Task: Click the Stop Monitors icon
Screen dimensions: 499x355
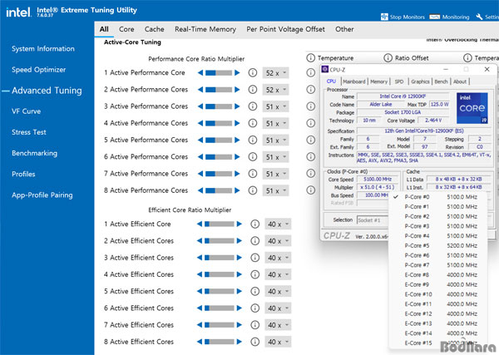Action: point(384,17)
